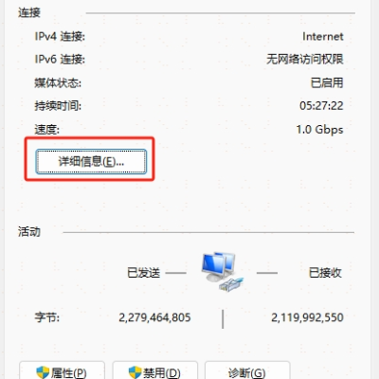Viewport: 379px width, 379px height.
Task: Select sent bytes value 2,279,464,805
Action: pos(154,317)
